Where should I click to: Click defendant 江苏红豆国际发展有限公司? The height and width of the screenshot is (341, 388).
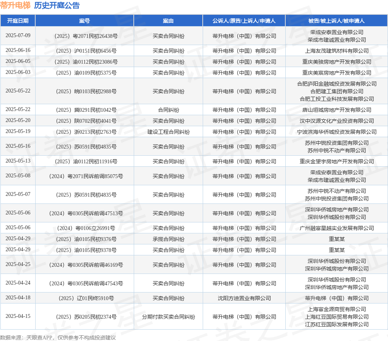336,324
